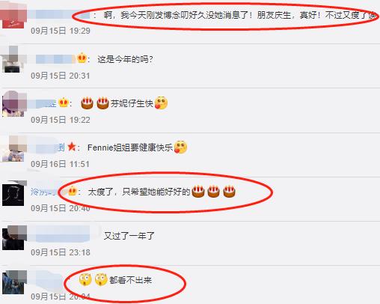Open avatar of the "又过了一年了" commenter
The width and height of the screenshot is (380, 304).
pos(13,237)
